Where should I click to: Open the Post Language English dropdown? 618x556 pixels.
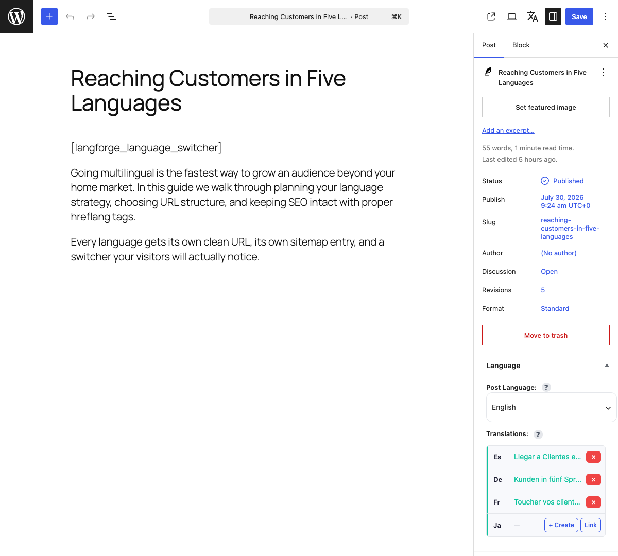(x=551, y=407)
